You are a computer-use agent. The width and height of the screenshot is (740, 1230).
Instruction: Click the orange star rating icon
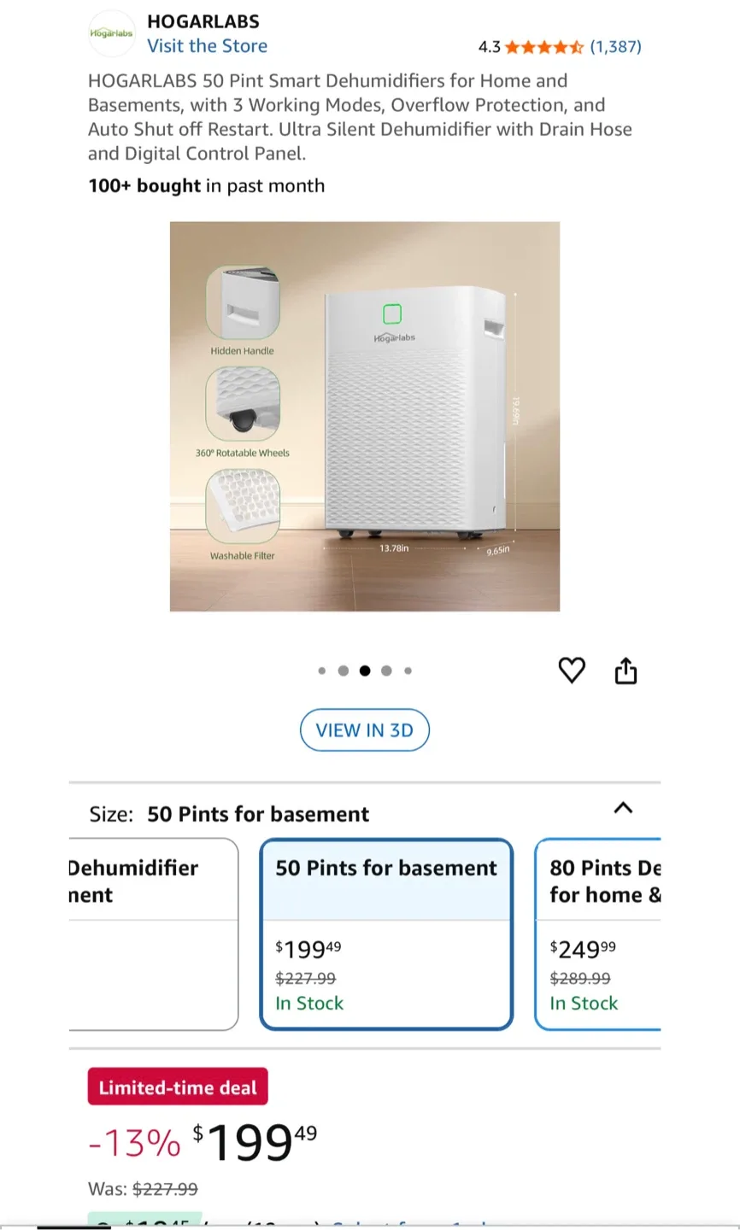pyautogui.click(x=545, y=47)
